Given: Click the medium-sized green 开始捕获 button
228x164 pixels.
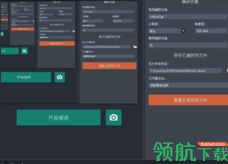Looking at the screenshot, I should (26, 77).
